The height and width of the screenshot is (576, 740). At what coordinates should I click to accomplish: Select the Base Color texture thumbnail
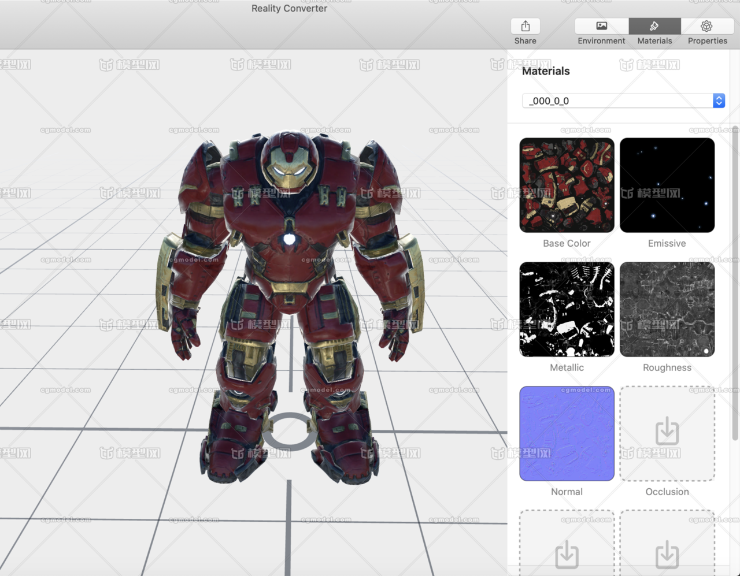(567, 185)
